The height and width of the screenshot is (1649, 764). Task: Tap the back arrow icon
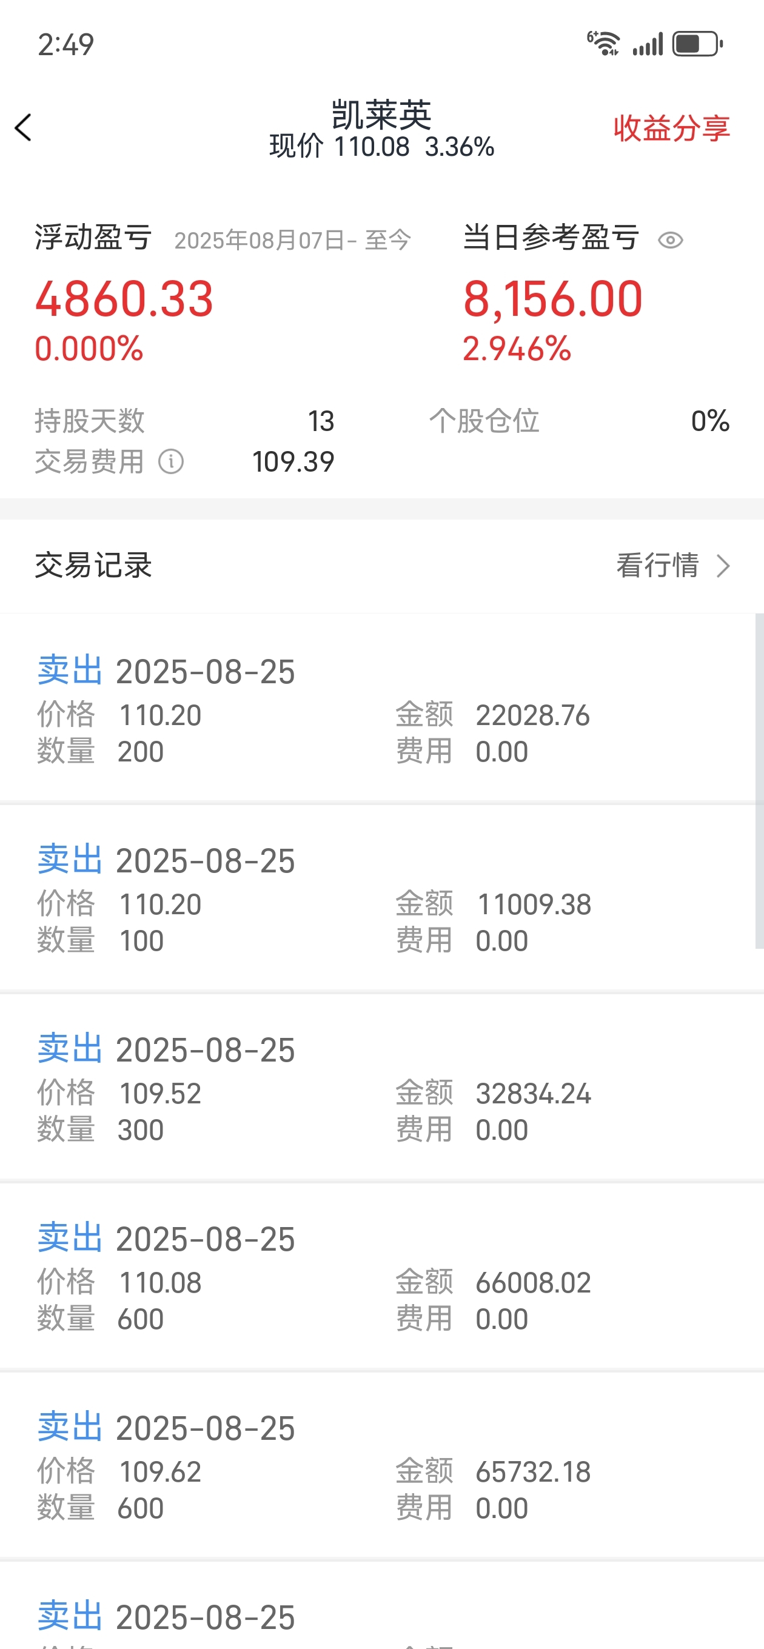point(23,127)
